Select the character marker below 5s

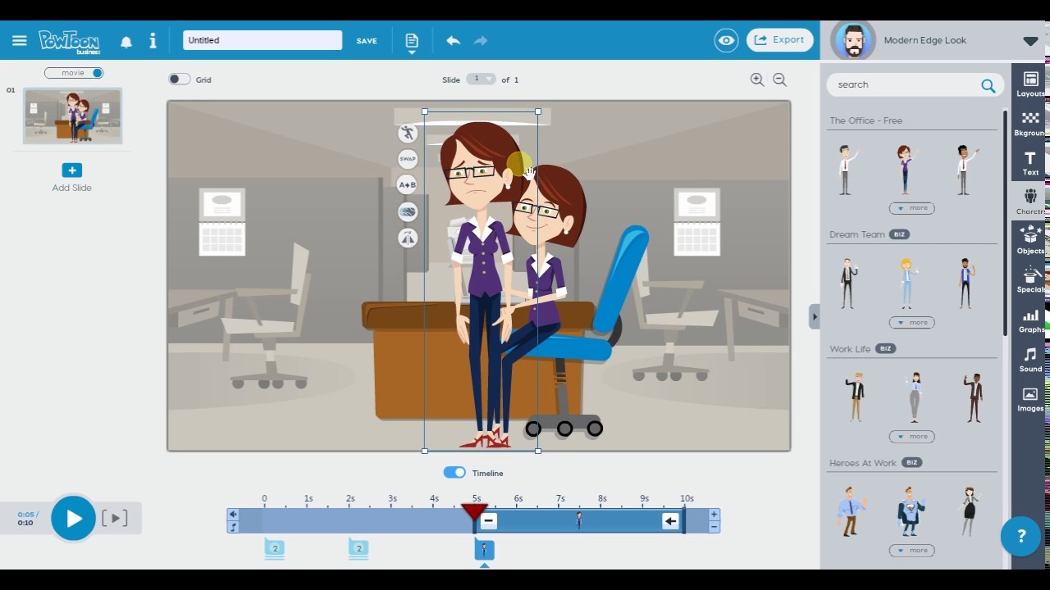pyautogui.click(x=485, y=549)
